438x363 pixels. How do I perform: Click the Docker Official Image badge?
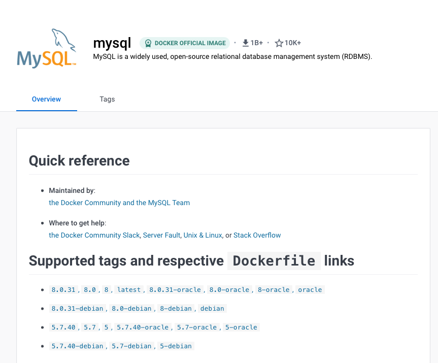(x=185, y=43)
